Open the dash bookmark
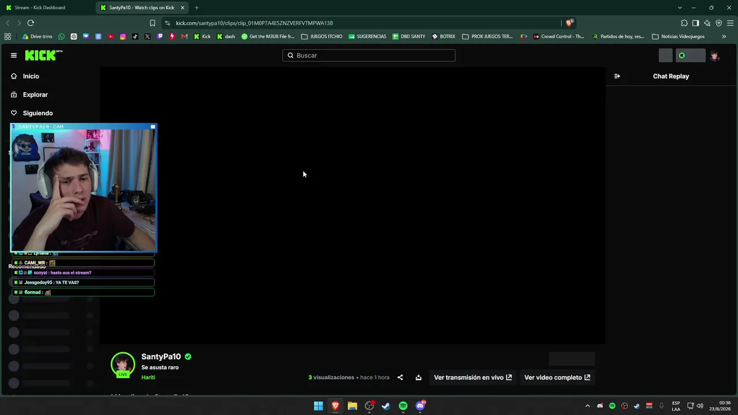738x415 pixels. pyautogui.click(x=225, y=36)
